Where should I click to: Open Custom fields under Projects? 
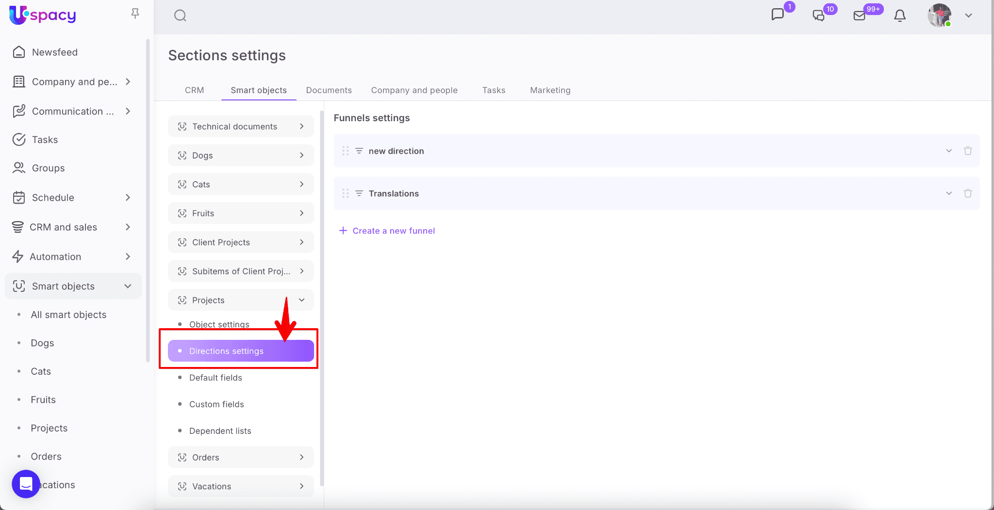pyautogui.click(x=216, y=404)
